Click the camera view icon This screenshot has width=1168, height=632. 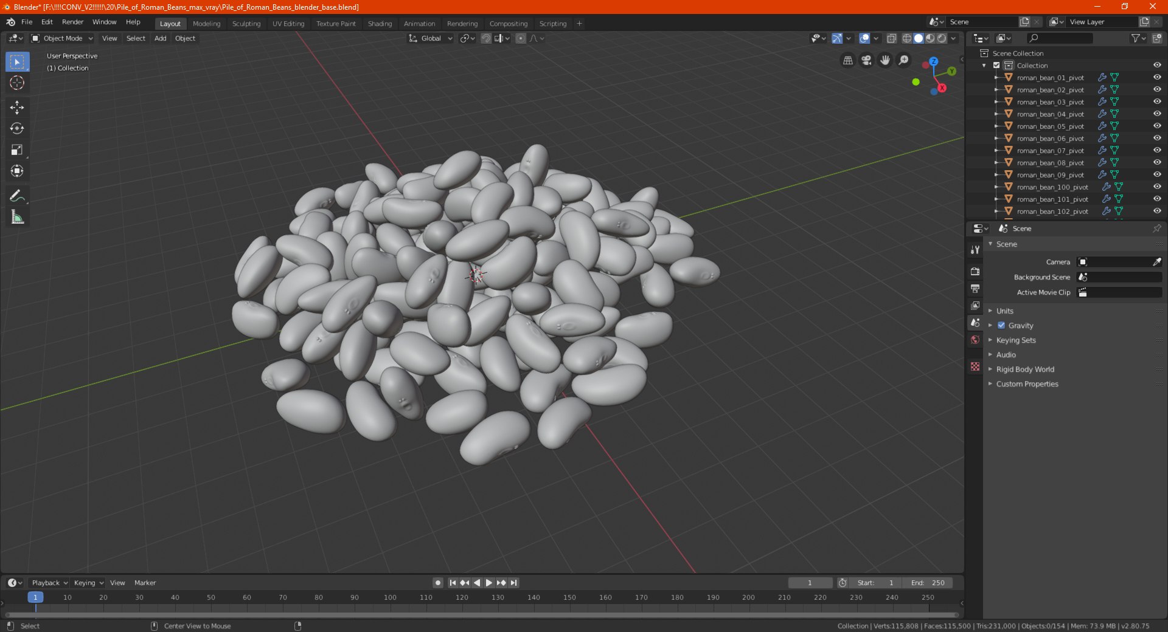(x=866, y=60)
